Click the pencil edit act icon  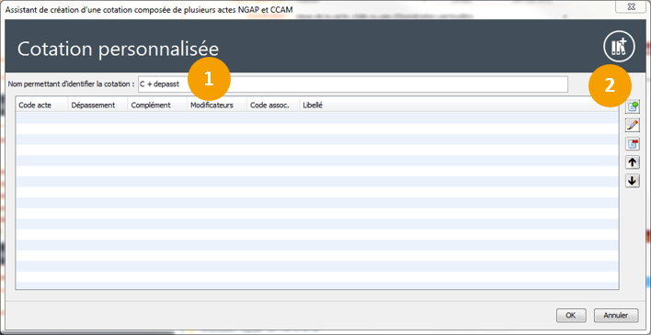click(633, 125)
